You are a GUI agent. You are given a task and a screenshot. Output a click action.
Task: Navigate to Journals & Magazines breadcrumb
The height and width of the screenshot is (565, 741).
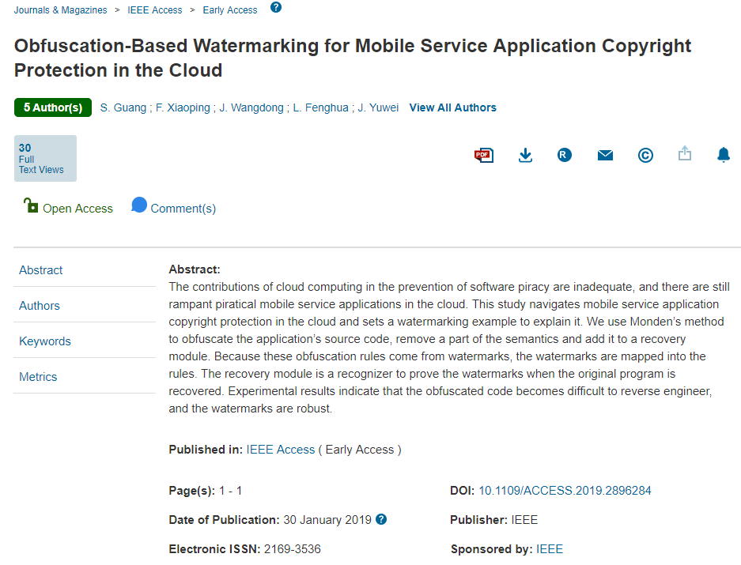click(x=60, y=10)
